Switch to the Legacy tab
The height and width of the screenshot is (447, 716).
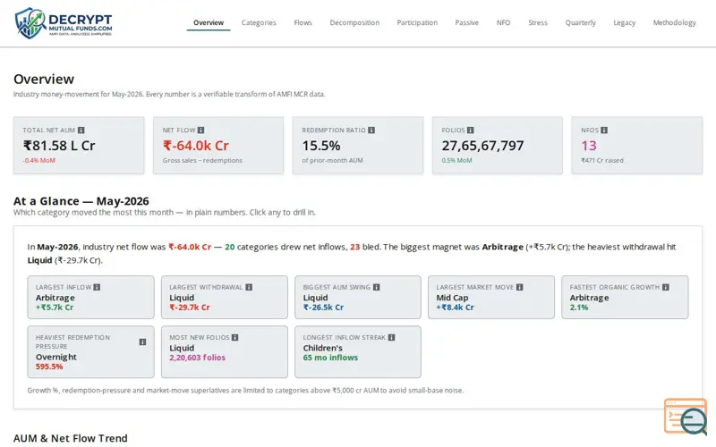[624, 23]
